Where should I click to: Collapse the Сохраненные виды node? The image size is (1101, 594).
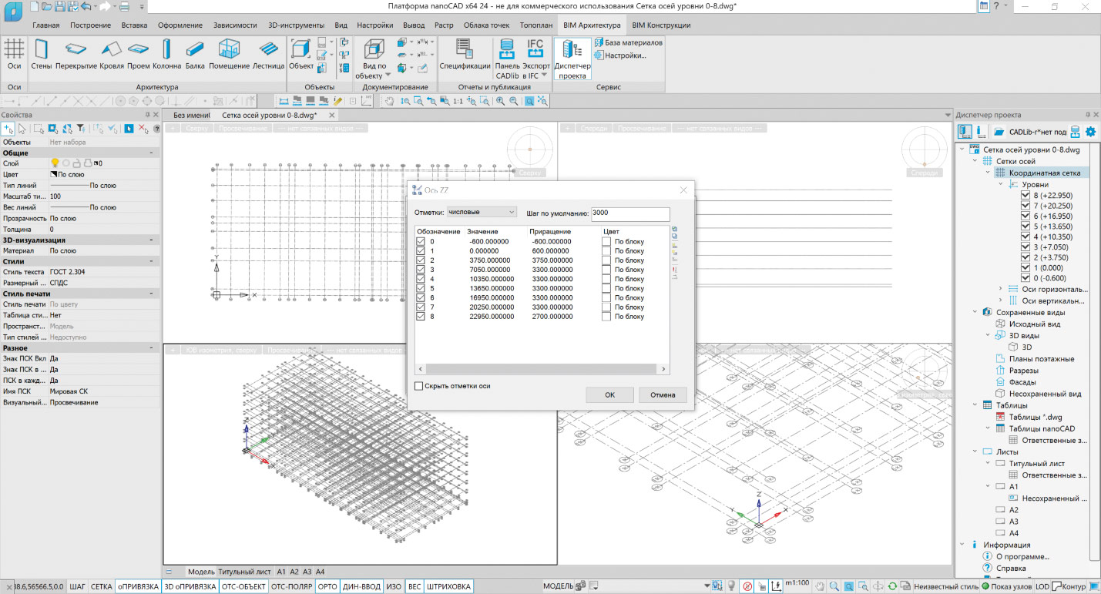pos(975,313)
